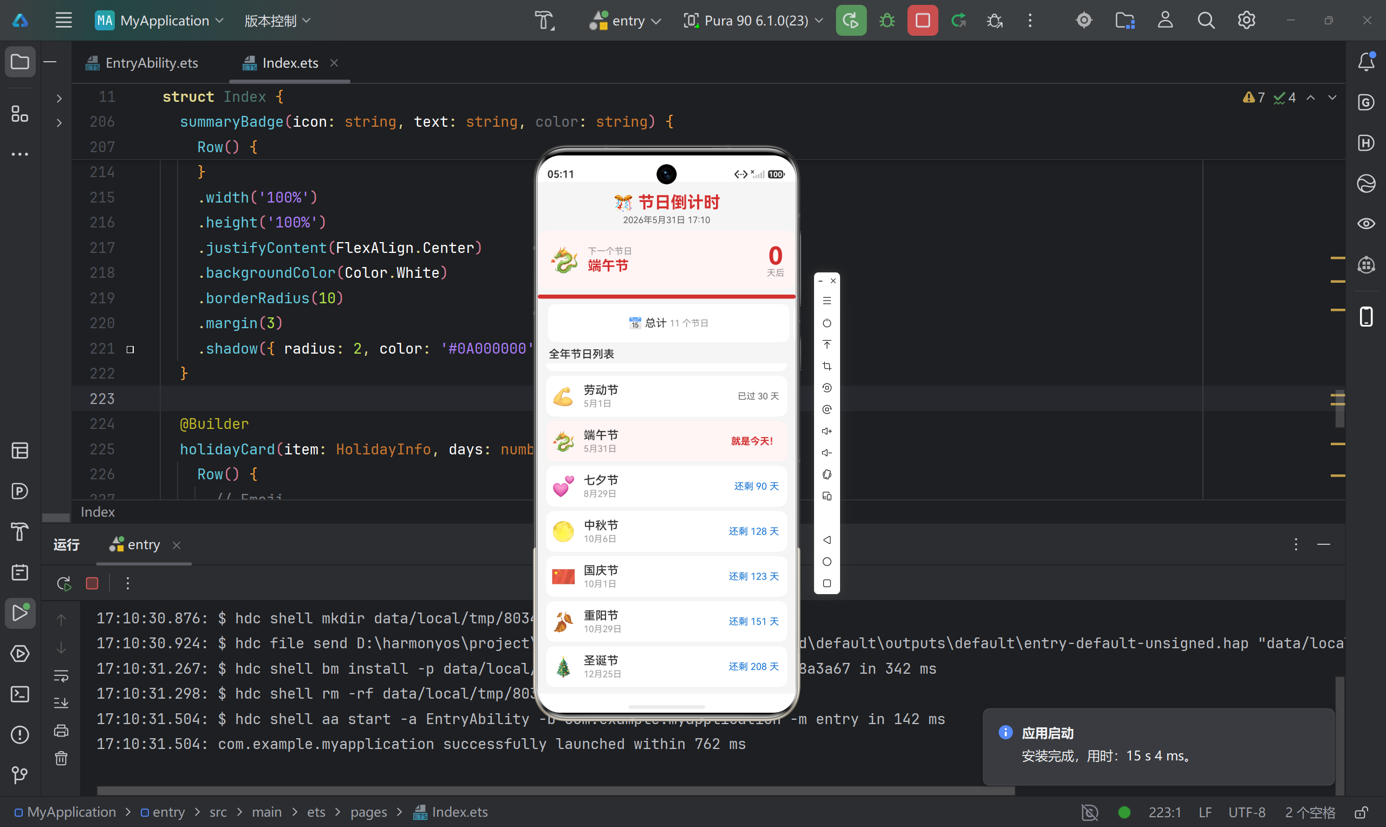The height and width of the screenshot is (827, 1386).
Task: Switch to EntryAbility.ets tab
Action: [141, 63]
